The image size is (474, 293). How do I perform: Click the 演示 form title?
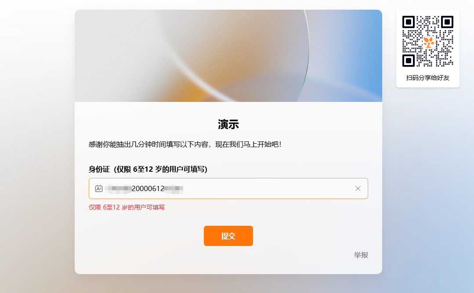pyautogui.click(x=228, y=124)
